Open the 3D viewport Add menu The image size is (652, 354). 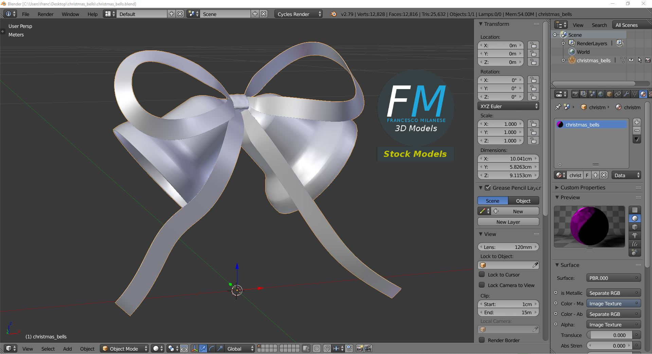[67, 349]
